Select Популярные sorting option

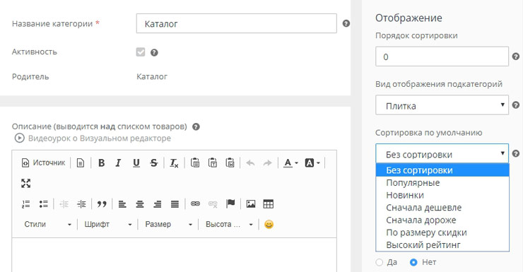pos(442,183)
